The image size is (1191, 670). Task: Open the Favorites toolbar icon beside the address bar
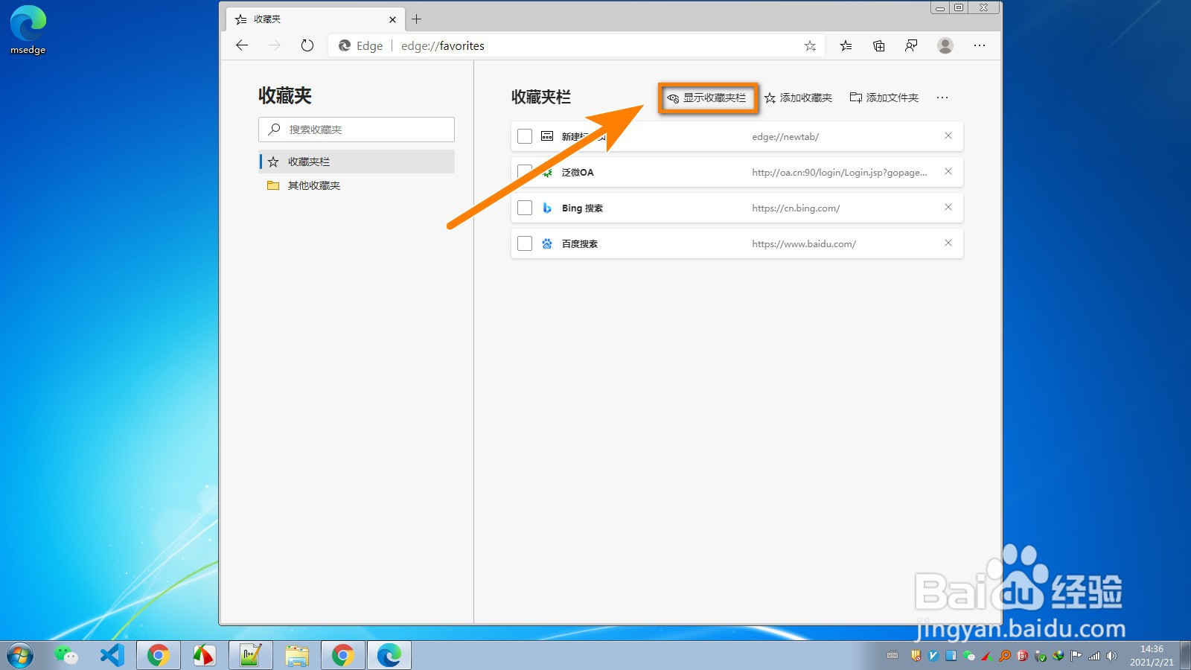(846, 45)
